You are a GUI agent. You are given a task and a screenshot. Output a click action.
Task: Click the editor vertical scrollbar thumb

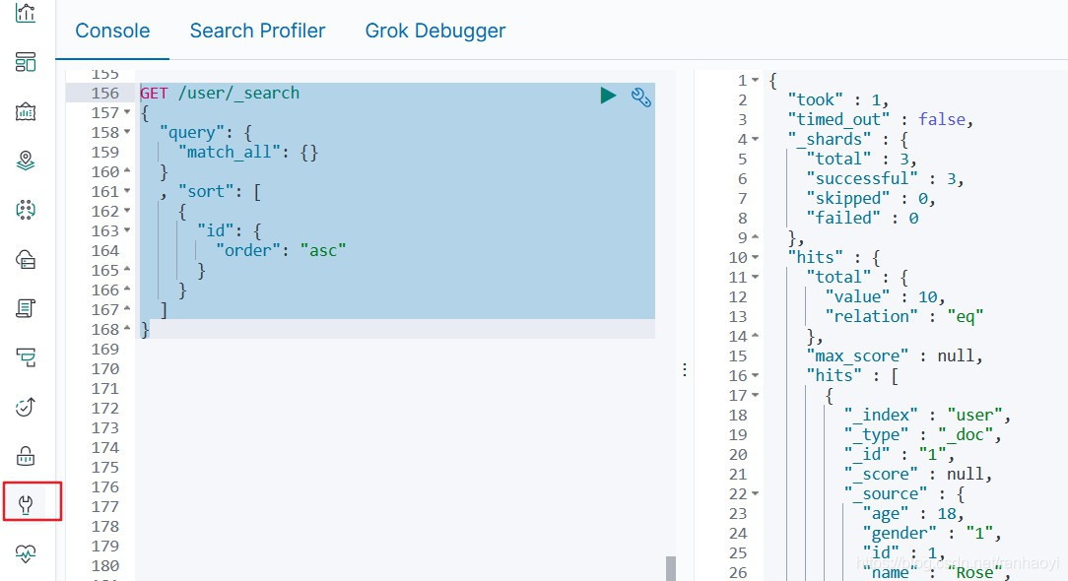[x=671, y=568]
